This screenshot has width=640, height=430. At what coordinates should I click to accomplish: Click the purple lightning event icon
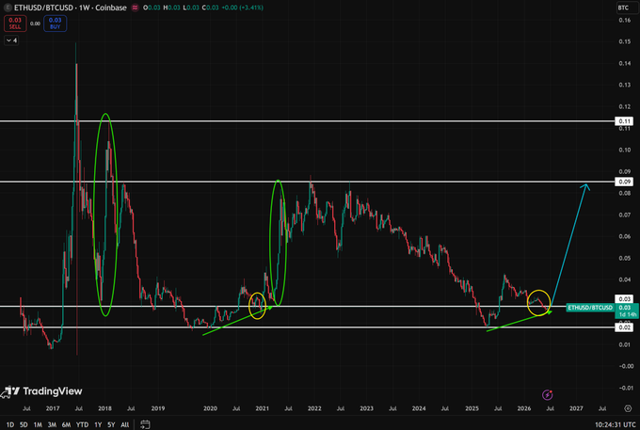(547, 395)
